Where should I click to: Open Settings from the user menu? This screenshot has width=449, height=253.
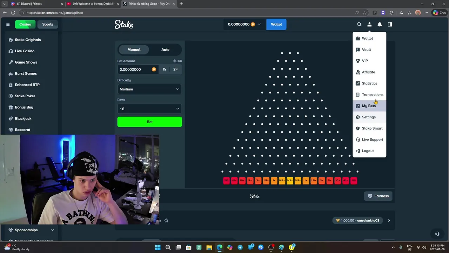(x=369, y=117)
